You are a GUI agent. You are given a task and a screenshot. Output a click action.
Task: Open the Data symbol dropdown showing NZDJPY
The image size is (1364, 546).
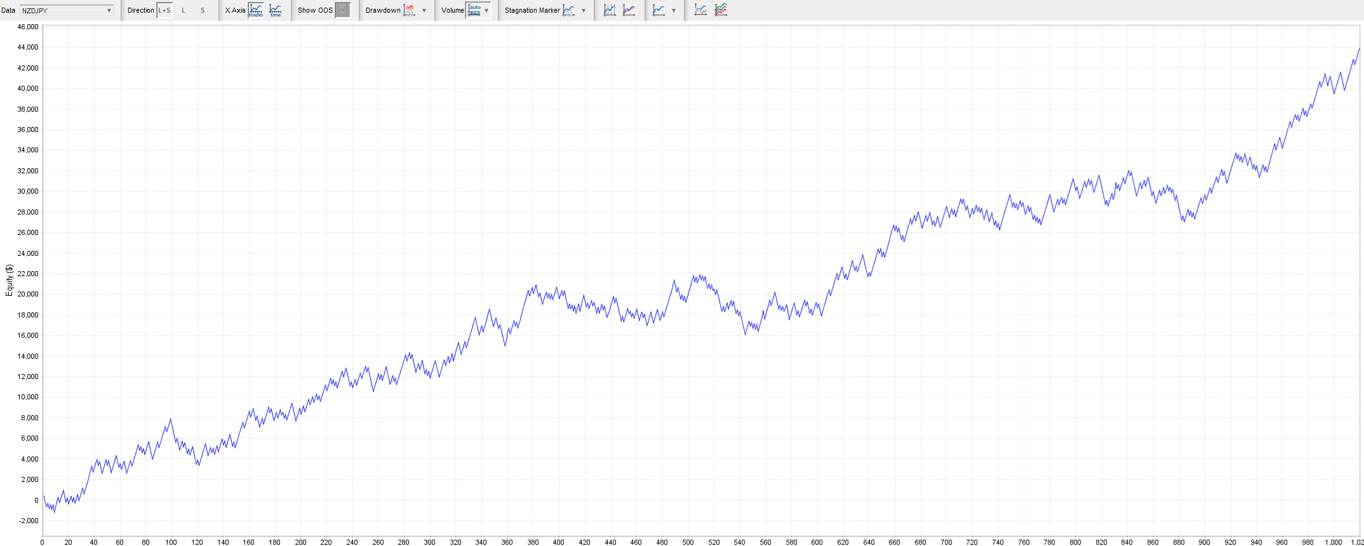pyautogui.click(x=67, y=10)
